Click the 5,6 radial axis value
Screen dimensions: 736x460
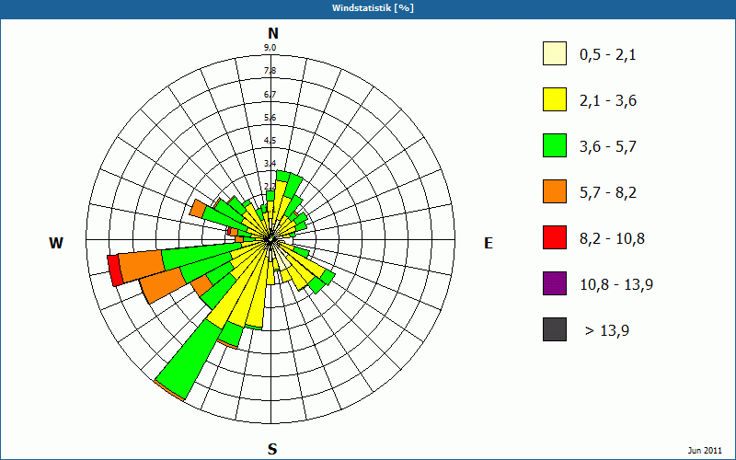coord(270,118)
